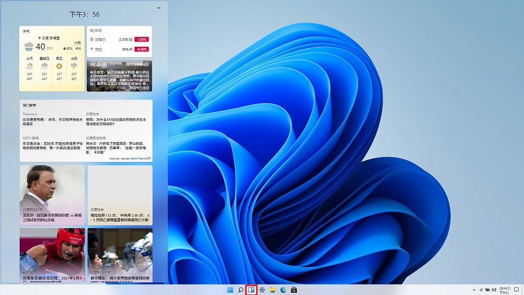Open the notification center icon

(517, 290)
